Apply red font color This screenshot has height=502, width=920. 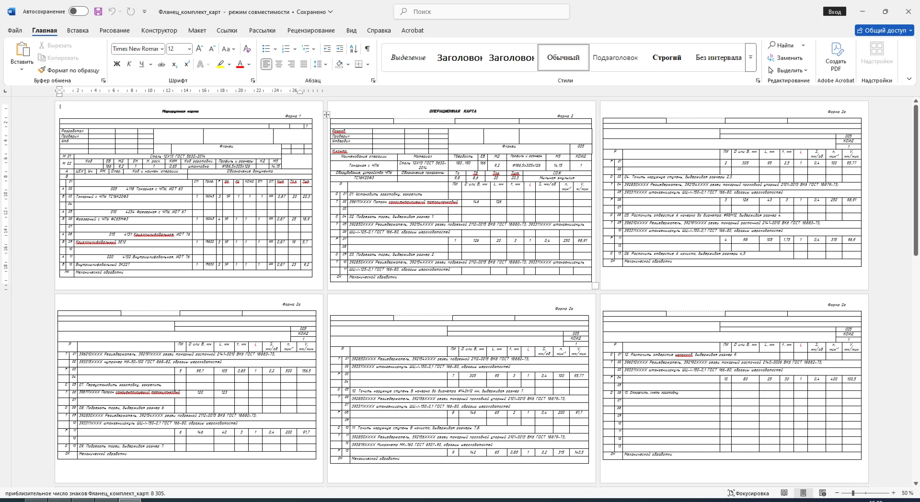pyautogui.click(x=241, y=64)
